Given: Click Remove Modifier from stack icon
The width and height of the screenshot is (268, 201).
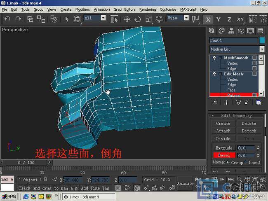Looking at the screenshot, I should click(246, 102).
